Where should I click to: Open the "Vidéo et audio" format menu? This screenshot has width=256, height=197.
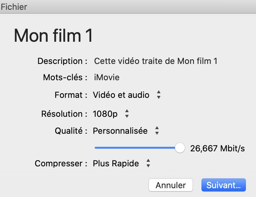coord(121,95)
